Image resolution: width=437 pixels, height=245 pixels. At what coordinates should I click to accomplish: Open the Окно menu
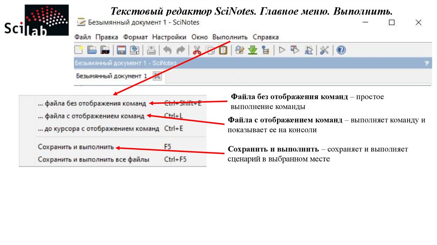click(x=200, y=37)
